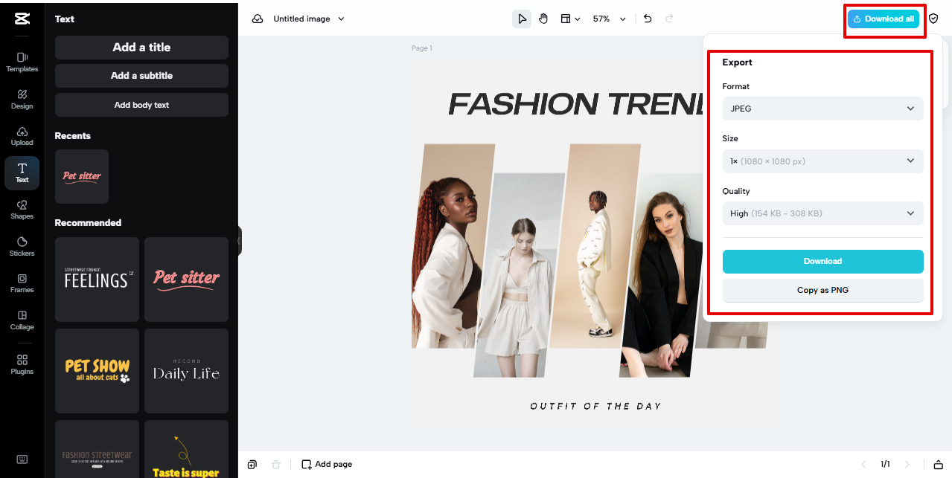952x478 pixels.
Task: Switch to the Templates panel
Action: pyautogui.click(x=22, y=62)
